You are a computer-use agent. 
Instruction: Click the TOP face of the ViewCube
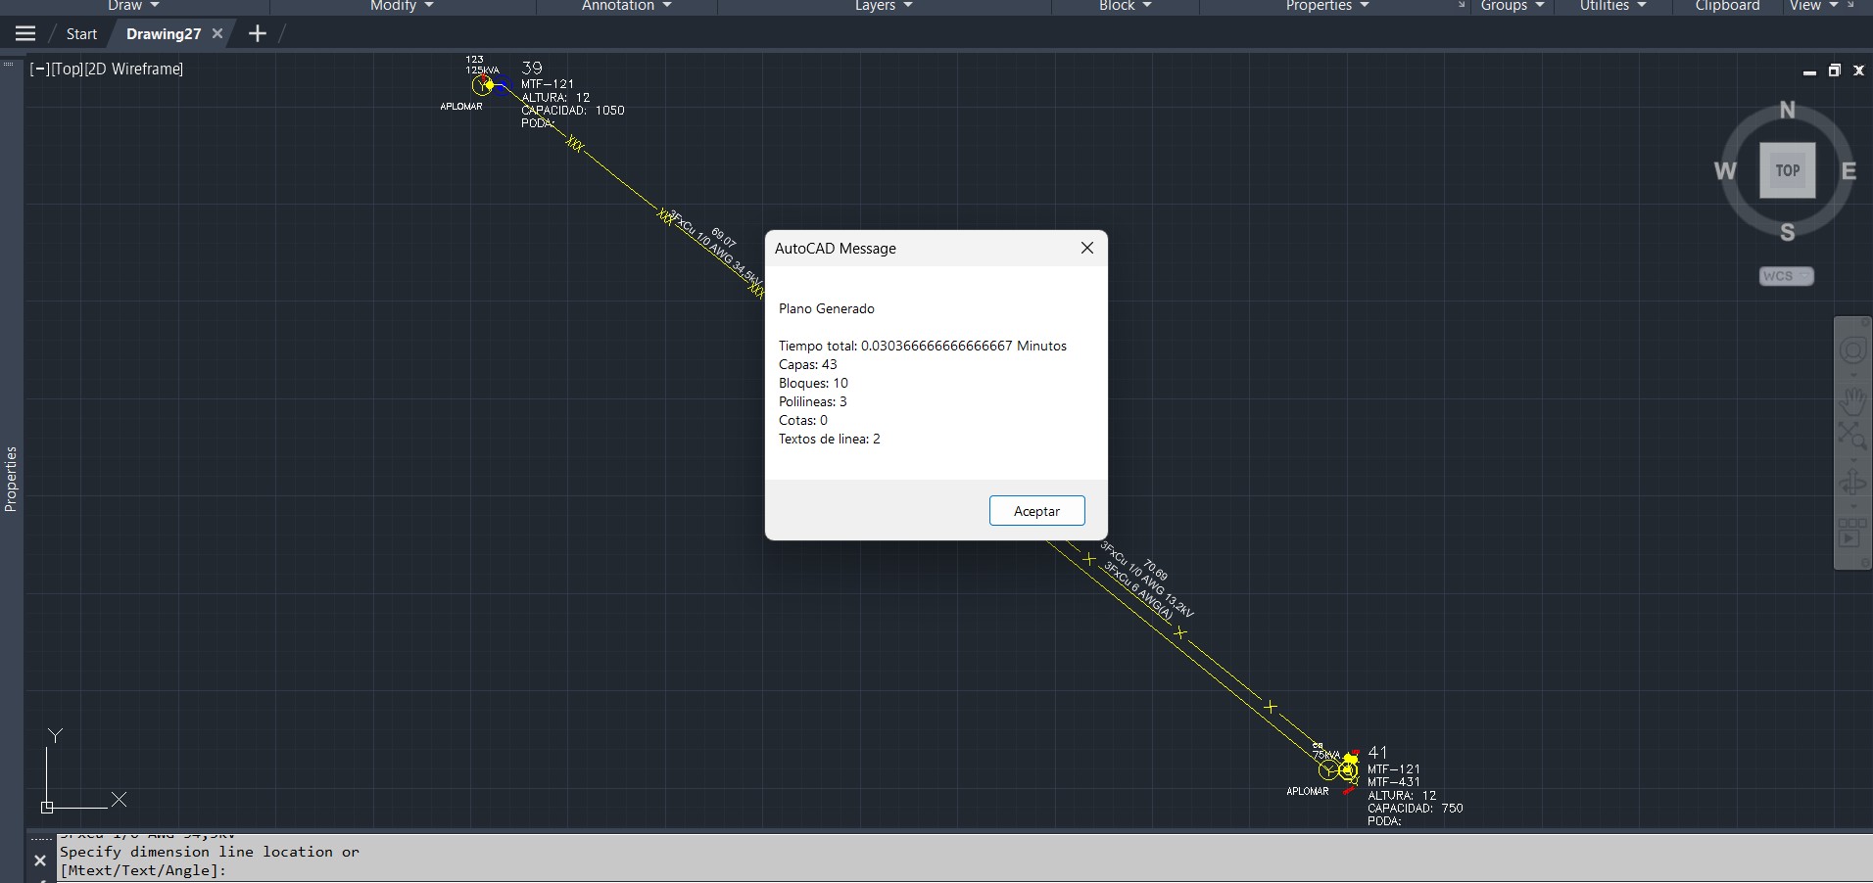point(1787,170)
